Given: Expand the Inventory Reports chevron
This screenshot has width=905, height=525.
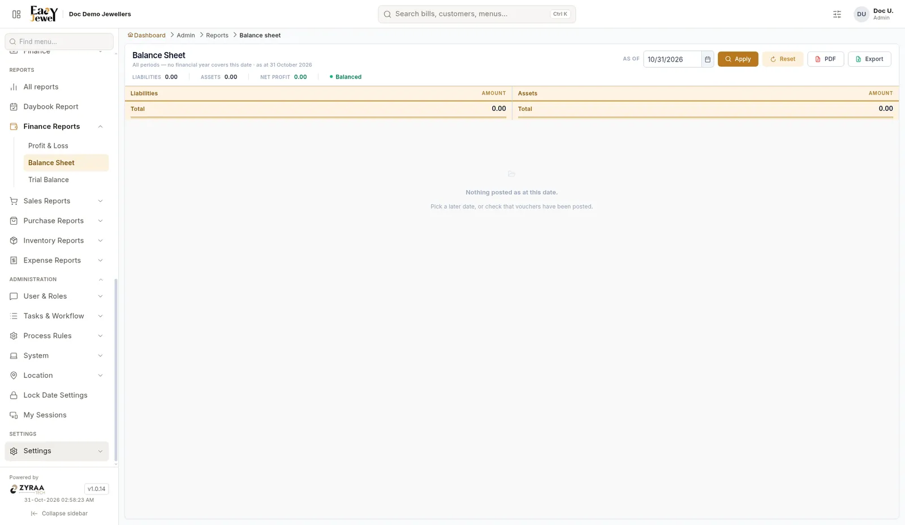Looking at the screenshot, I should click(x=100, y=240).
